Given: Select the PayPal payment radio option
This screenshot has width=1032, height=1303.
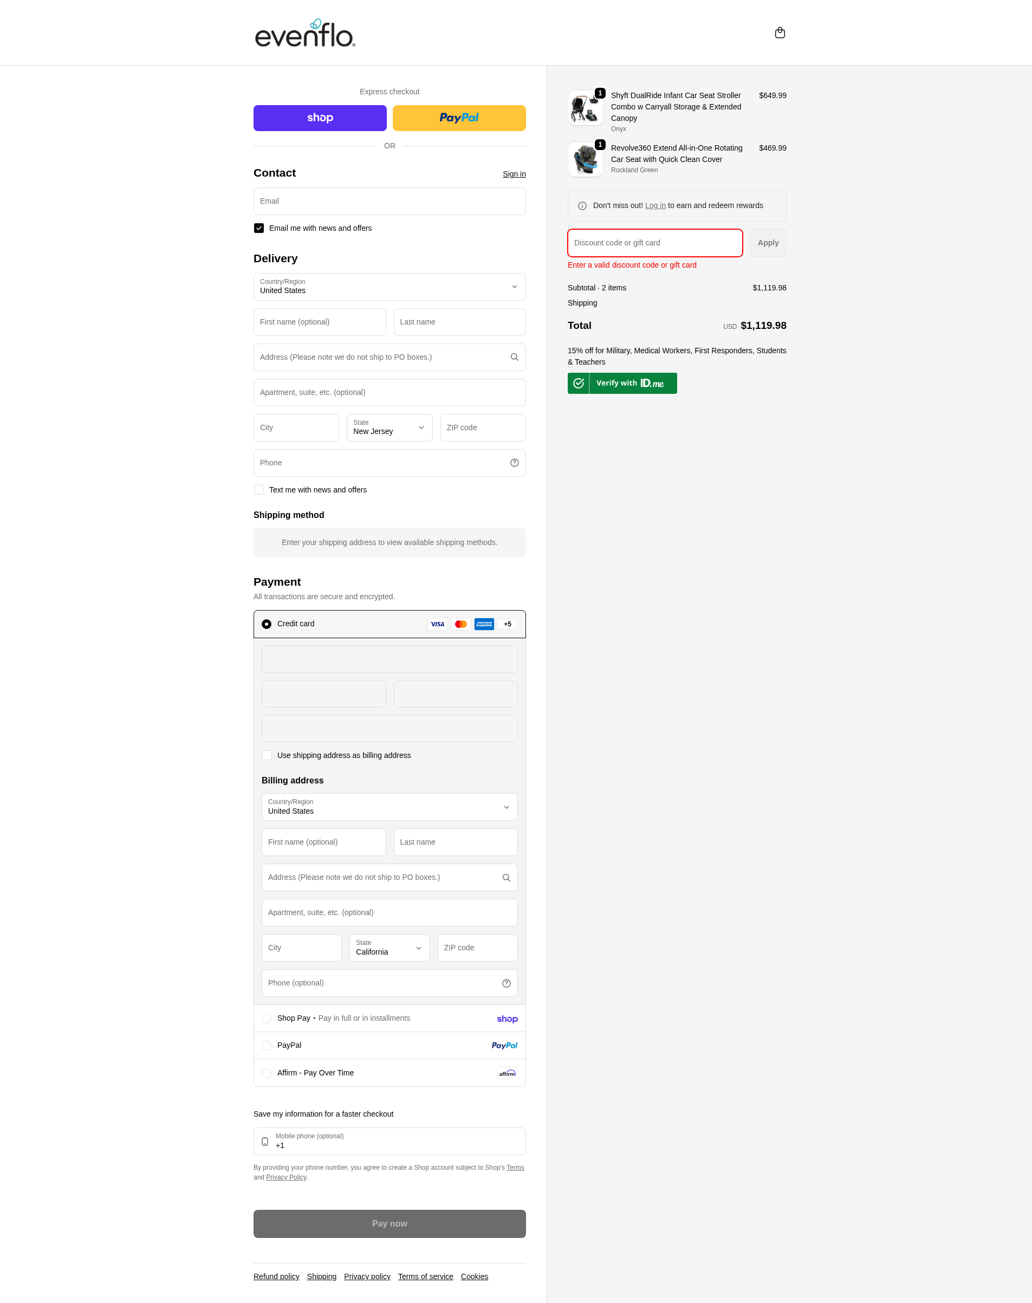Looking at the screenshot, I should pyautogui.click(x=267, y=1046).
